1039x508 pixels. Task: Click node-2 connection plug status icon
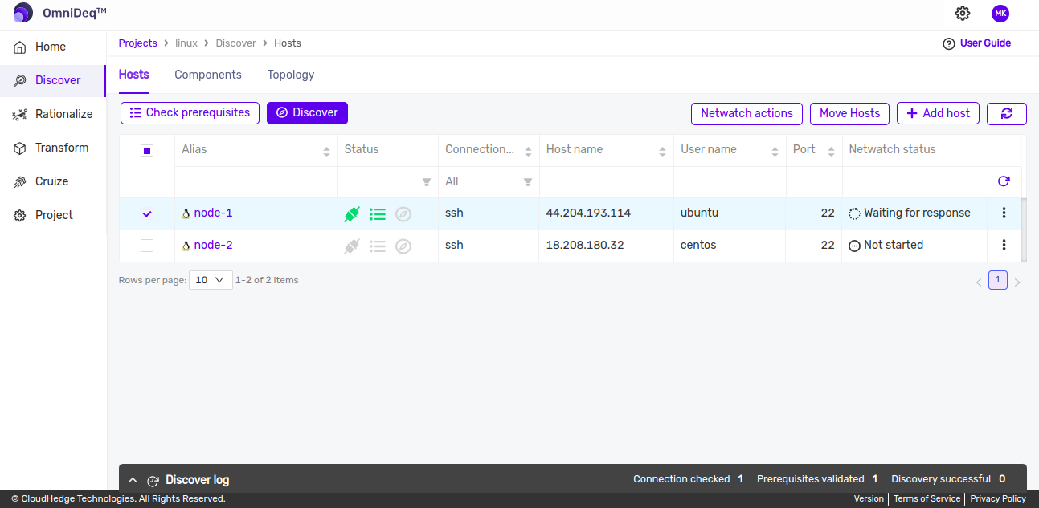(351, 246)
